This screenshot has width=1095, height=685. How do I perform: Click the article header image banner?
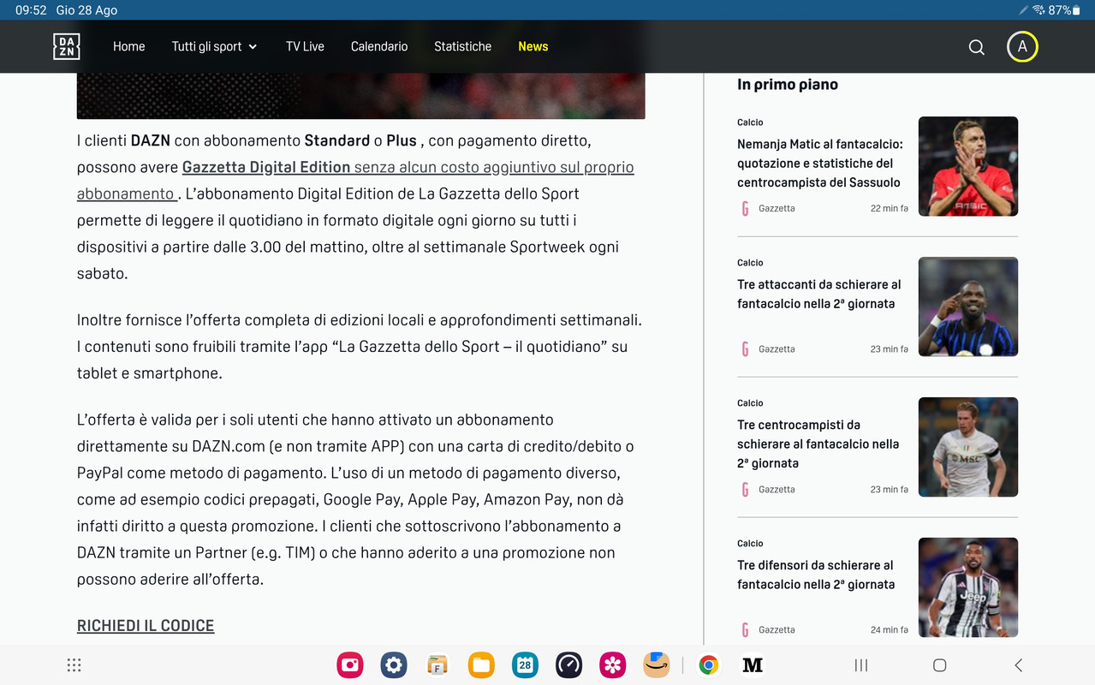pos(360,96)
